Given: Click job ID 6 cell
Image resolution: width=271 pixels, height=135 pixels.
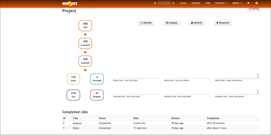Looking at the screenshot, I should click(64, 123).
